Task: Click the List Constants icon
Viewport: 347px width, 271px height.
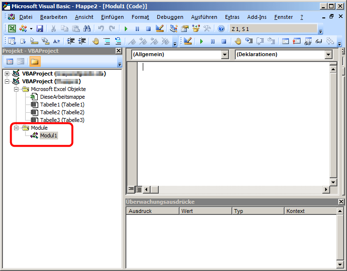Action: 23,41
